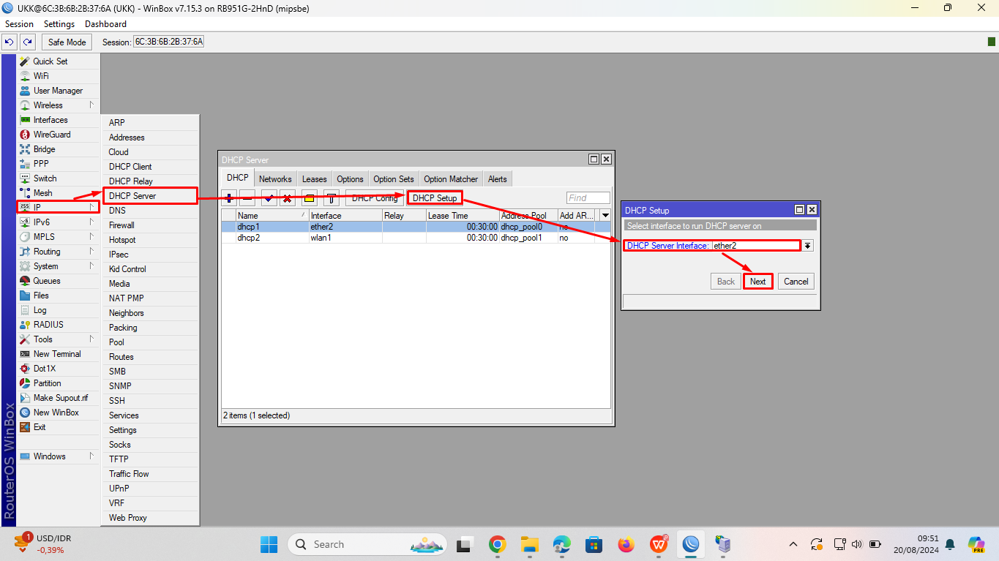Expand the Tools submenu in sidebar

tap(91, 339)
